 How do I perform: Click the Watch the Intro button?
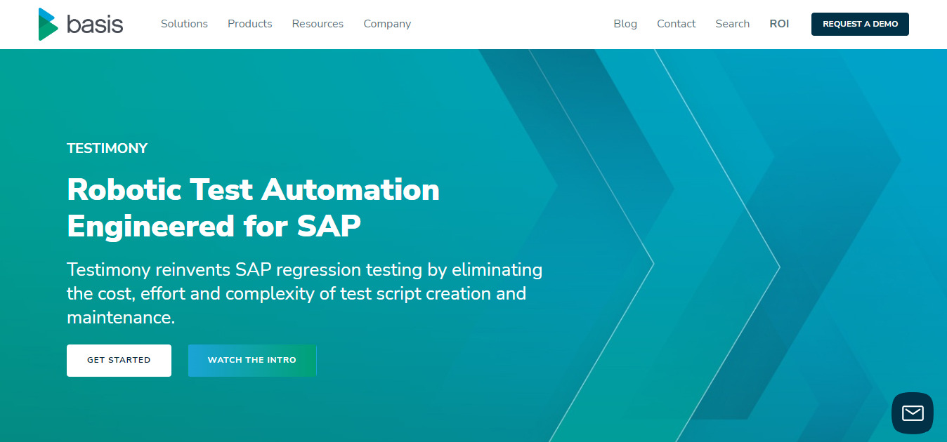252,361
